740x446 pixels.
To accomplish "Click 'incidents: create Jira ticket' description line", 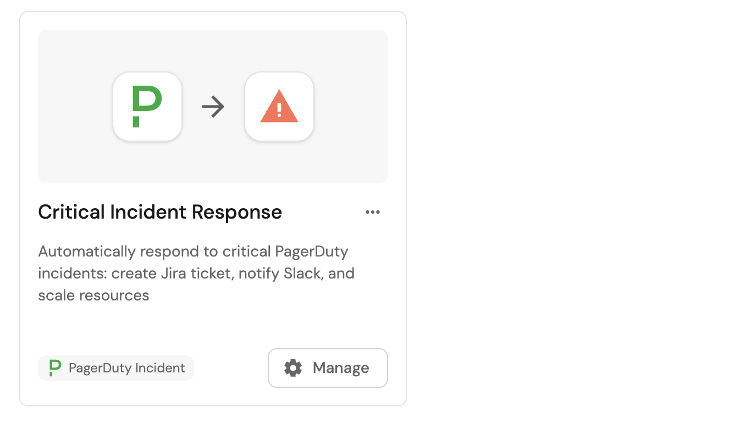I will click(136, 274).
